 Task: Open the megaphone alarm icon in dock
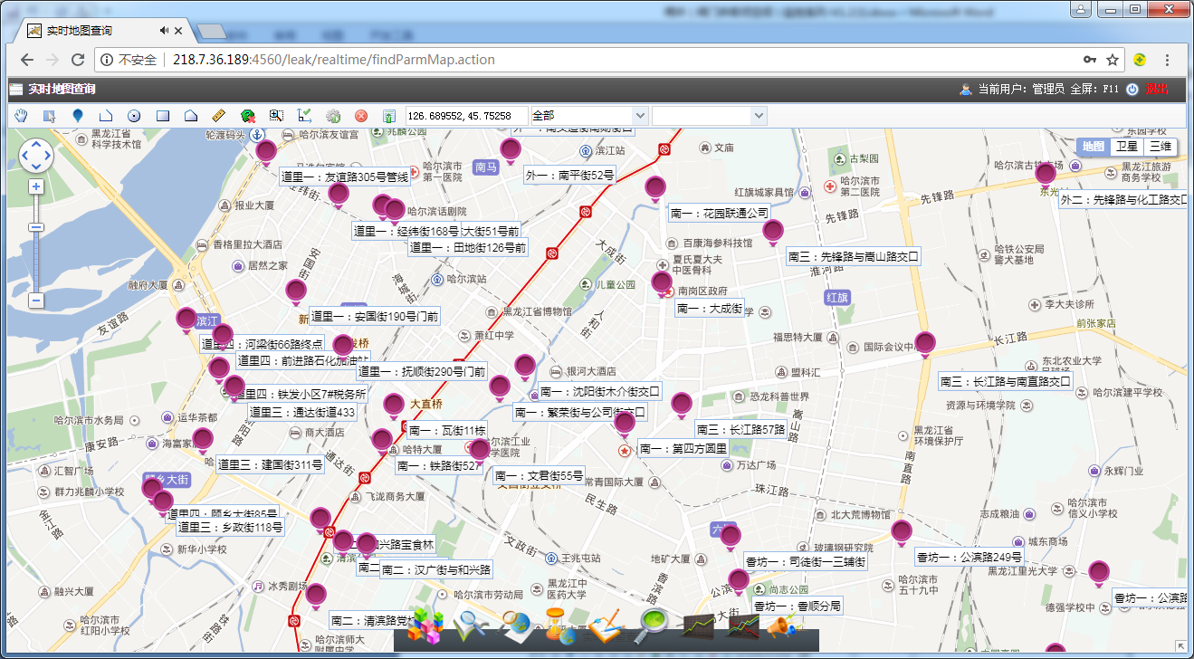coord(786,626)
